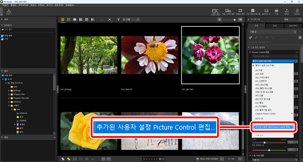Screen dimensions: 303x162
Task: Toggle checkbox beside 기본 값 preset dropdown
Action: click(300, 32)
